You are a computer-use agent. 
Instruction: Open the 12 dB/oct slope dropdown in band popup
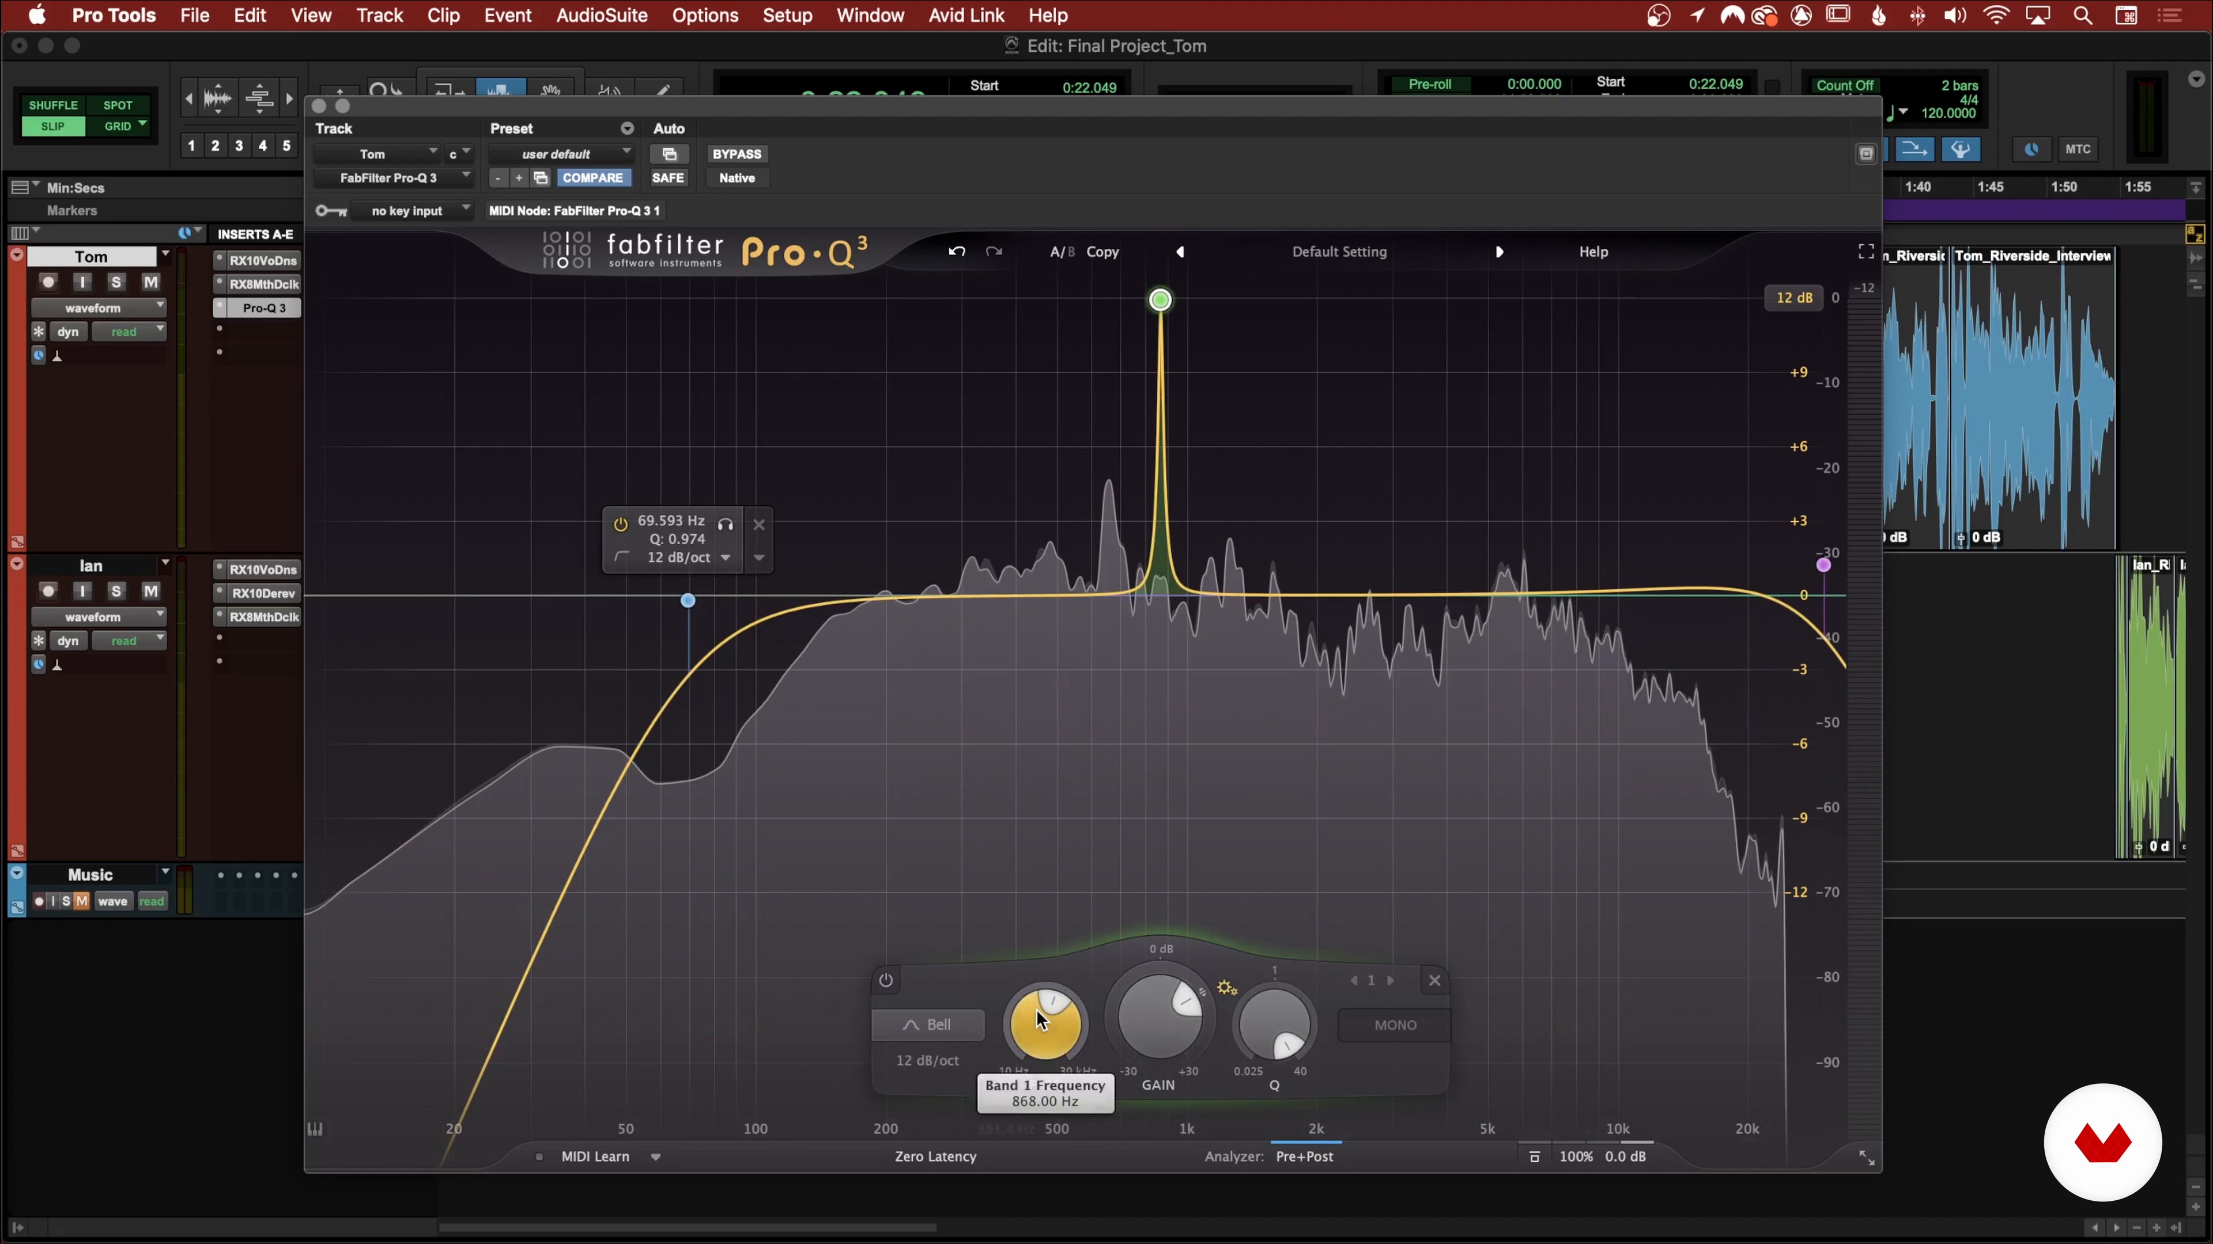click(x=725, y=558)
